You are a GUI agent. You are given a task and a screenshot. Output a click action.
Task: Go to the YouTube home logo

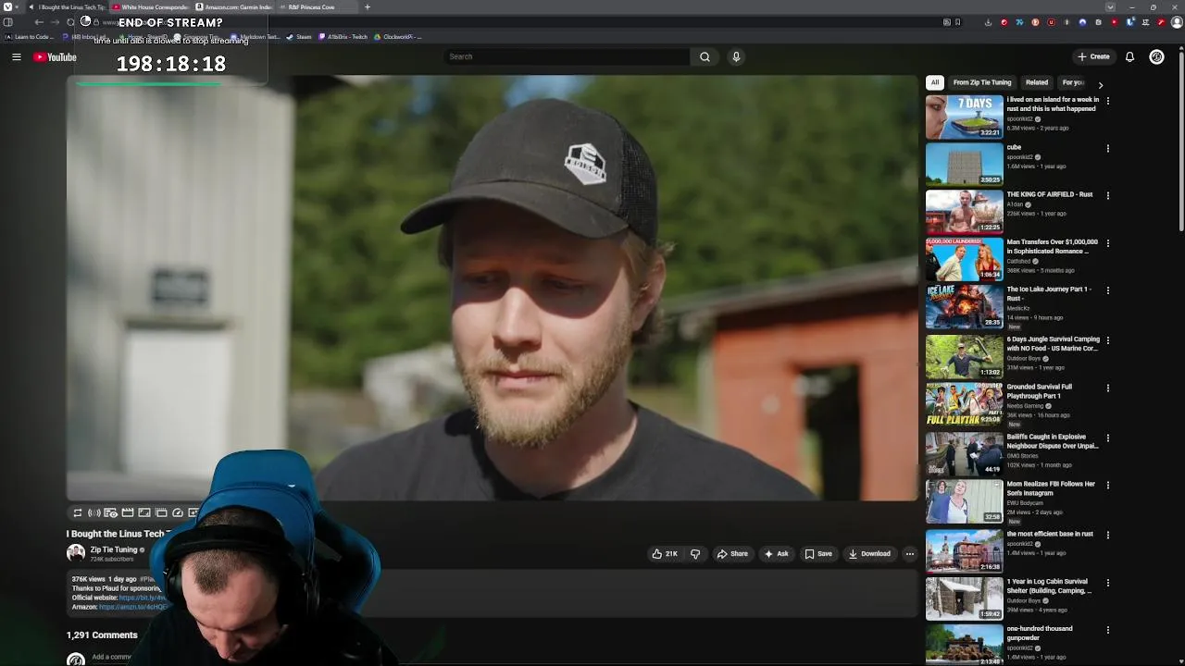[55, 57]
